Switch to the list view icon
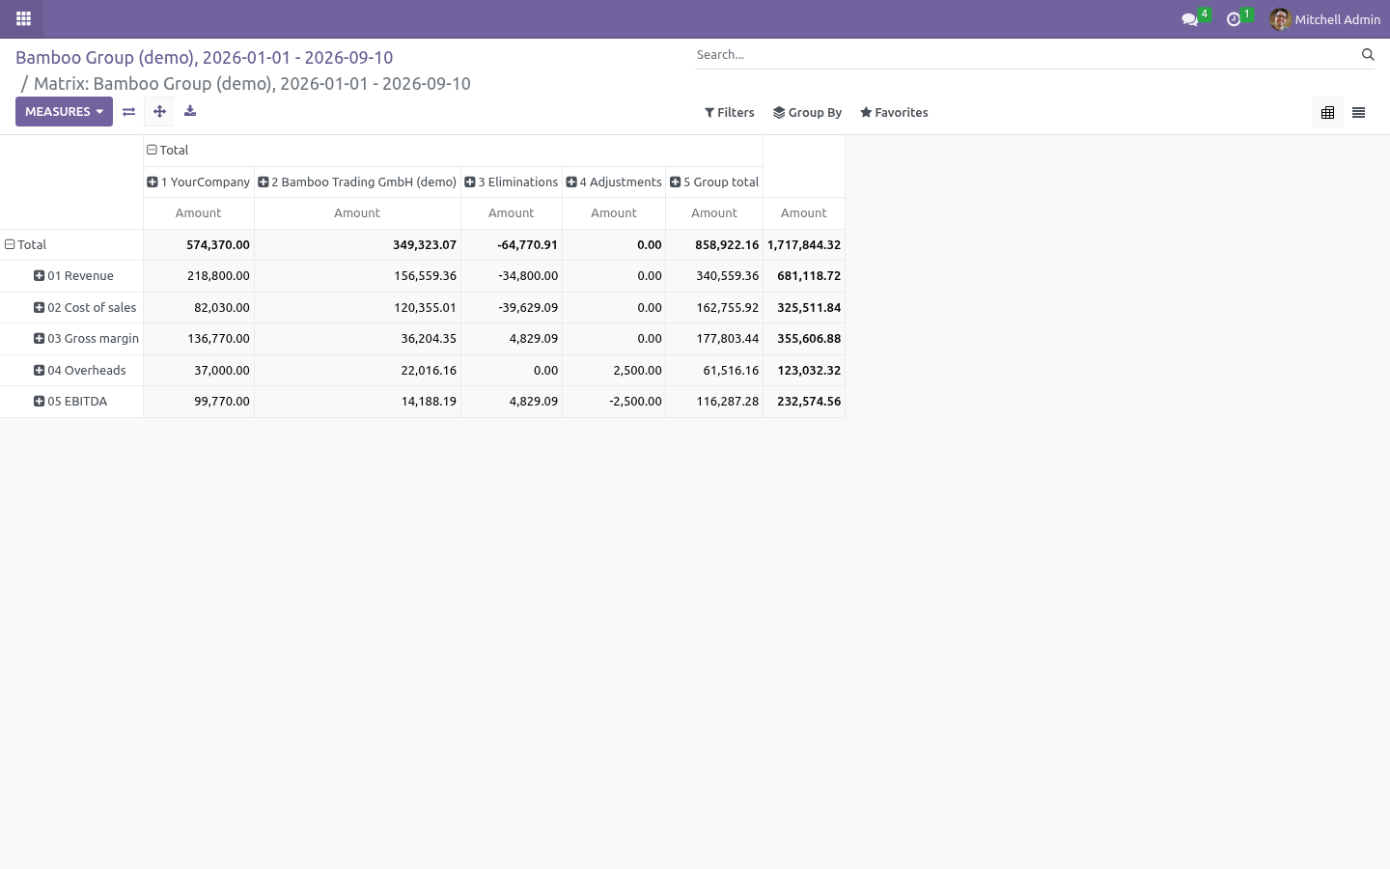This screenshot has height=869, width=1390. 1358,113
